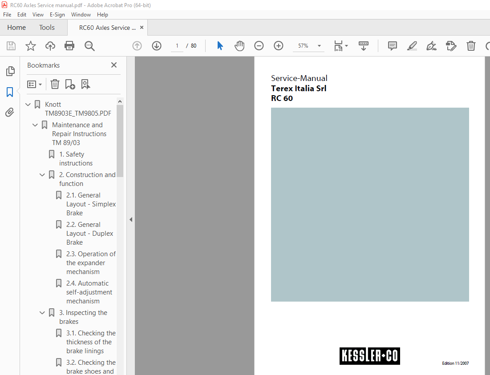
Task: Select the Knott TM8903E_TM9805.PDF bookmark text
Action: point(78,109)
